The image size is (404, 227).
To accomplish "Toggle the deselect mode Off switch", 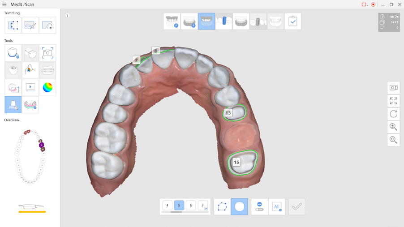I will click(259, 206).
